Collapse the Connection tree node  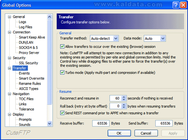(x=10, y=32)
